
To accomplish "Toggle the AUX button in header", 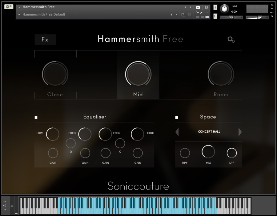I will click(x=272, y=12).
